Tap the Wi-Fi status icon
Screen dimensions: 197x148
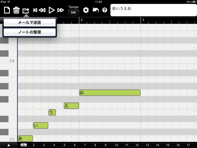9,2
